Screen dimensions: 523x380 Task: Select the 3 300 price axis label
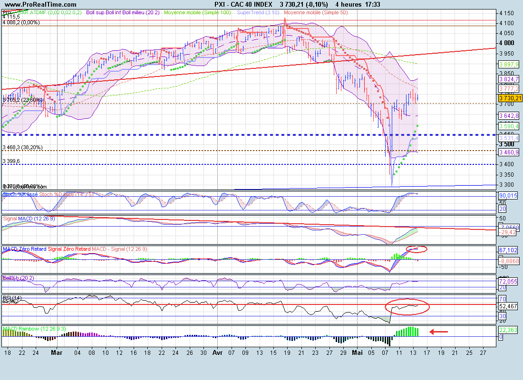pyautogui.click(x=507, y=185)
